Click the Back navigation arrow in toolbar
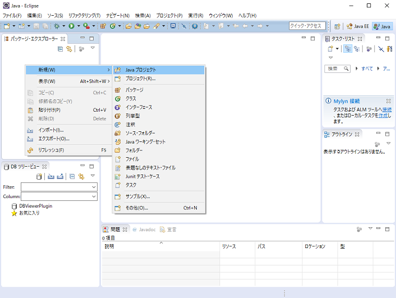Image resolution: width=396 pixels, height=298 pixels. click(245, 26)
